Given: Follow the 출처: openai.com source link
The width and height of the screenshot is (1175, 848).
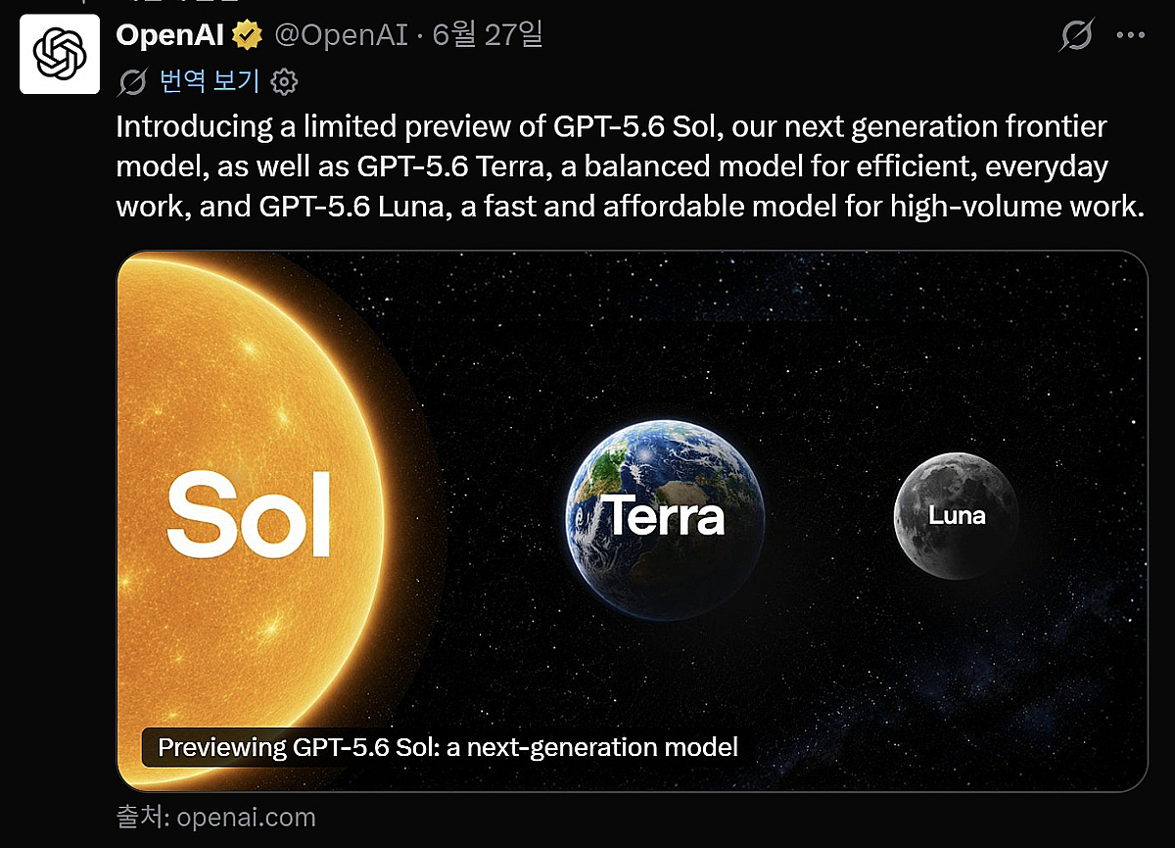Looking at the screenshot, I should point(216,818).
